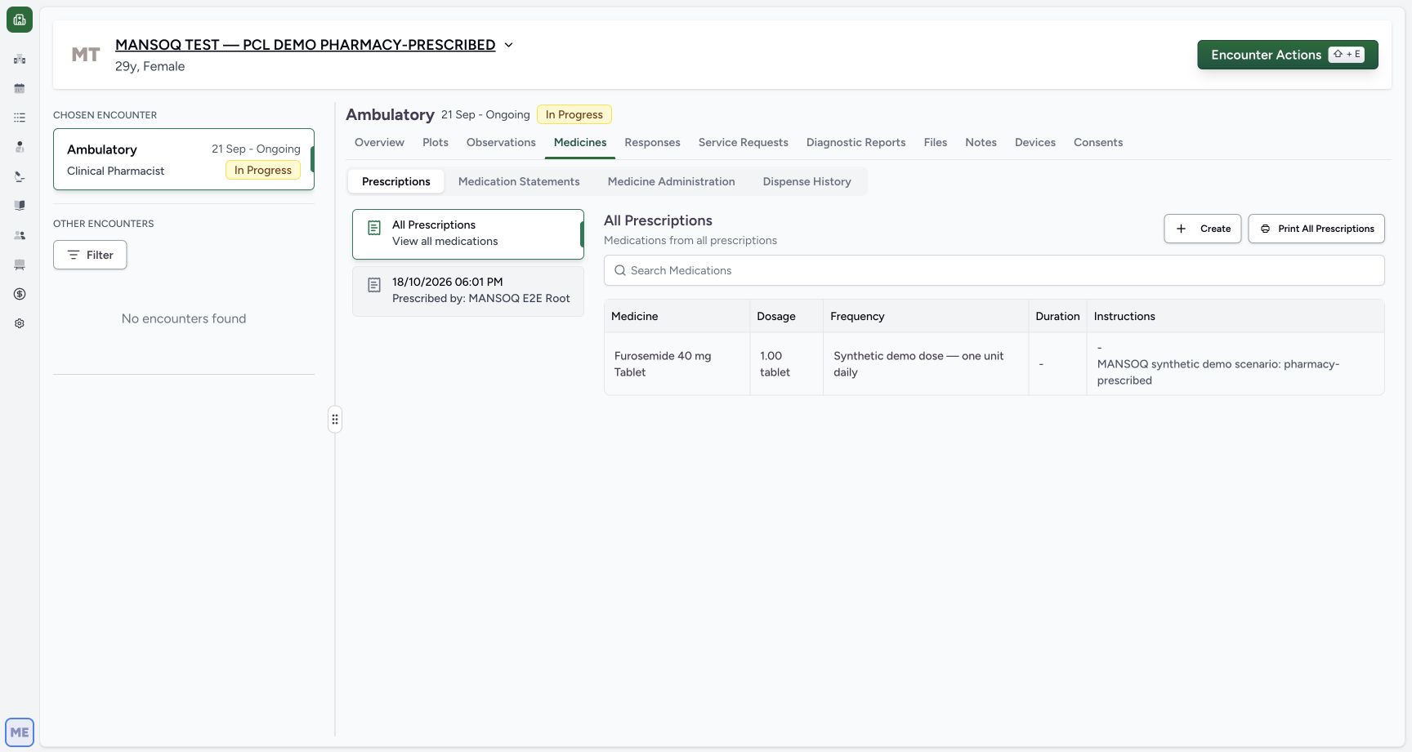Open the Files tab
1412x752 pixels.
click(936, 142)
